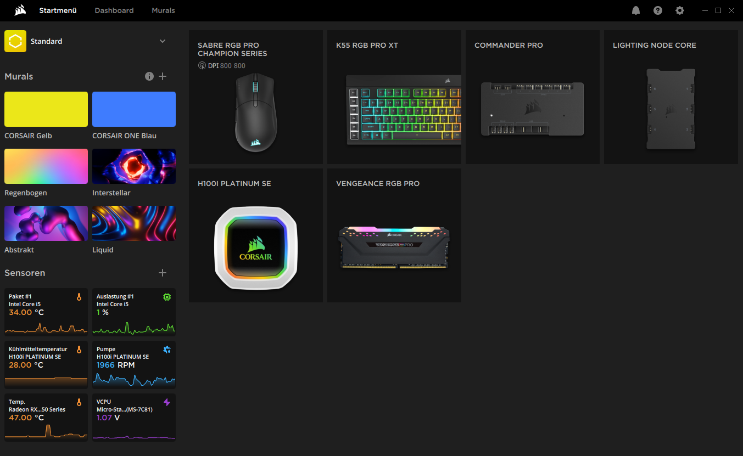Click the lightning bolt icon on VCPU sensor
Screen dimensions: 743x456
pos(167,402)
